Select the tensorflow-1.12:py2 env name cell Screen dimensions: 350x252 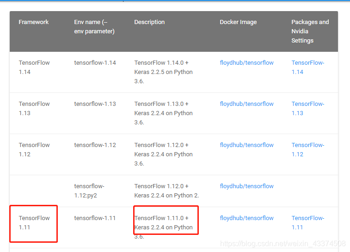[89, 191]
